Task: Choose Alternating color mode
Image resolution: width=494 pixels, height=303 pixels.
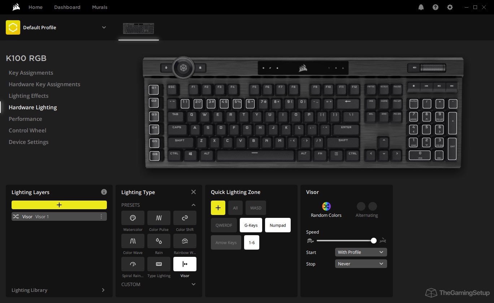Action: [367, 210]
